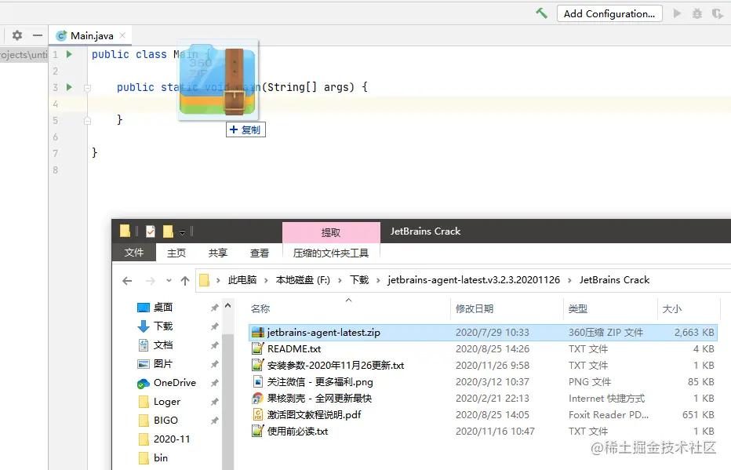Open OneDrive in the navigation pane

pos(175,383)
